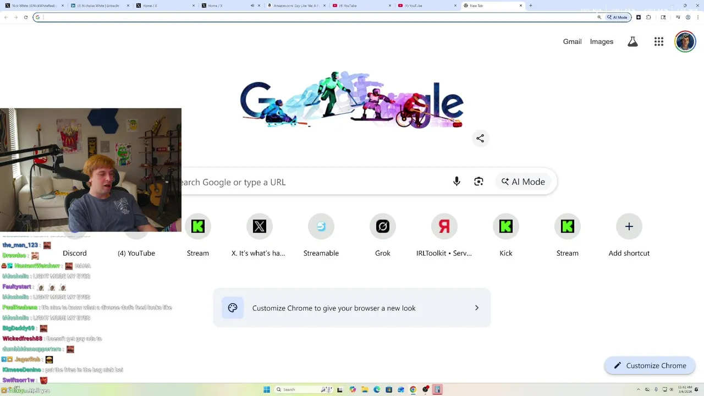
Task: Click Add shortcut plus button
Action: click(629, 227)
